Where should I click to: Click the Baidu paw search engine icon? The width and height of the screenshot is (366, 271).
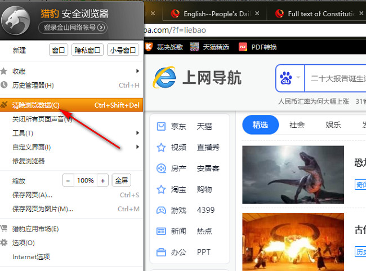click(x=286, y=78)
